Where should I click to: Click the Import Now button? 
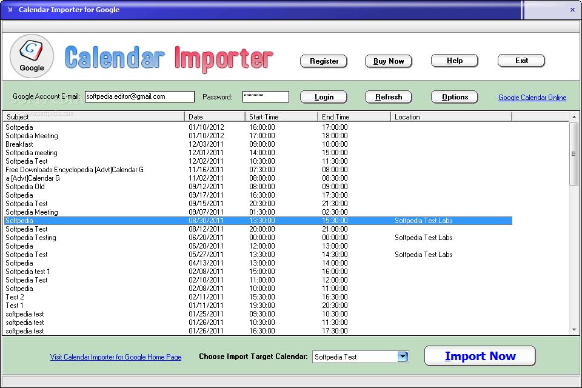(480, 356)
